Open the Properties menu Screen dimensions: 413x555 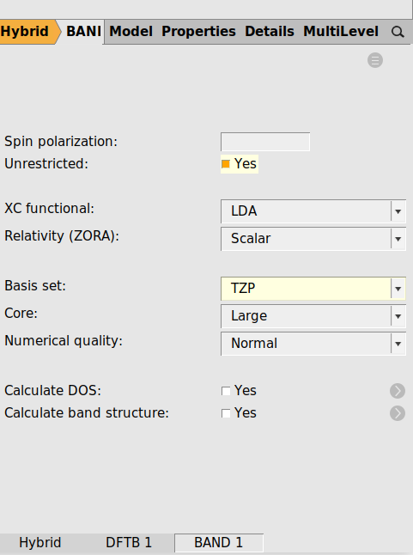198,32
